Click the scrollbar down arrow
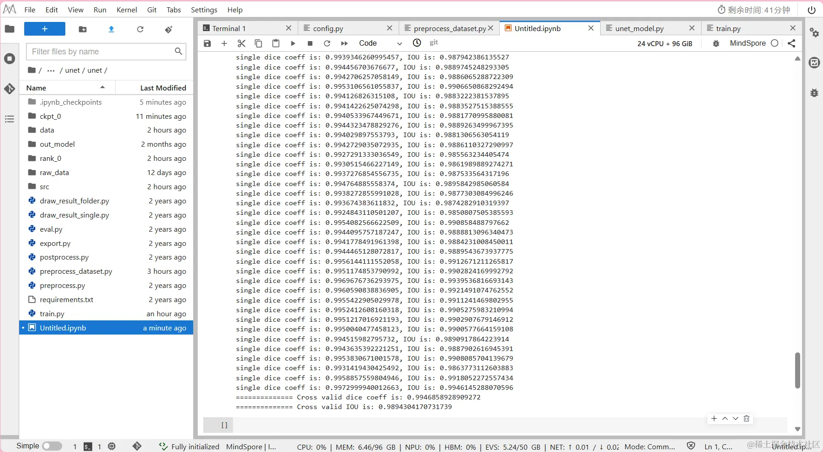 point(797,429)
